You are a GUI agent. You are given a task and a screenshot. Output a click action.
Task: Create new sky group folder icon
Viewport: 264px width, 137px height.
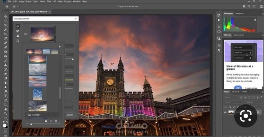tap(46, 121)
